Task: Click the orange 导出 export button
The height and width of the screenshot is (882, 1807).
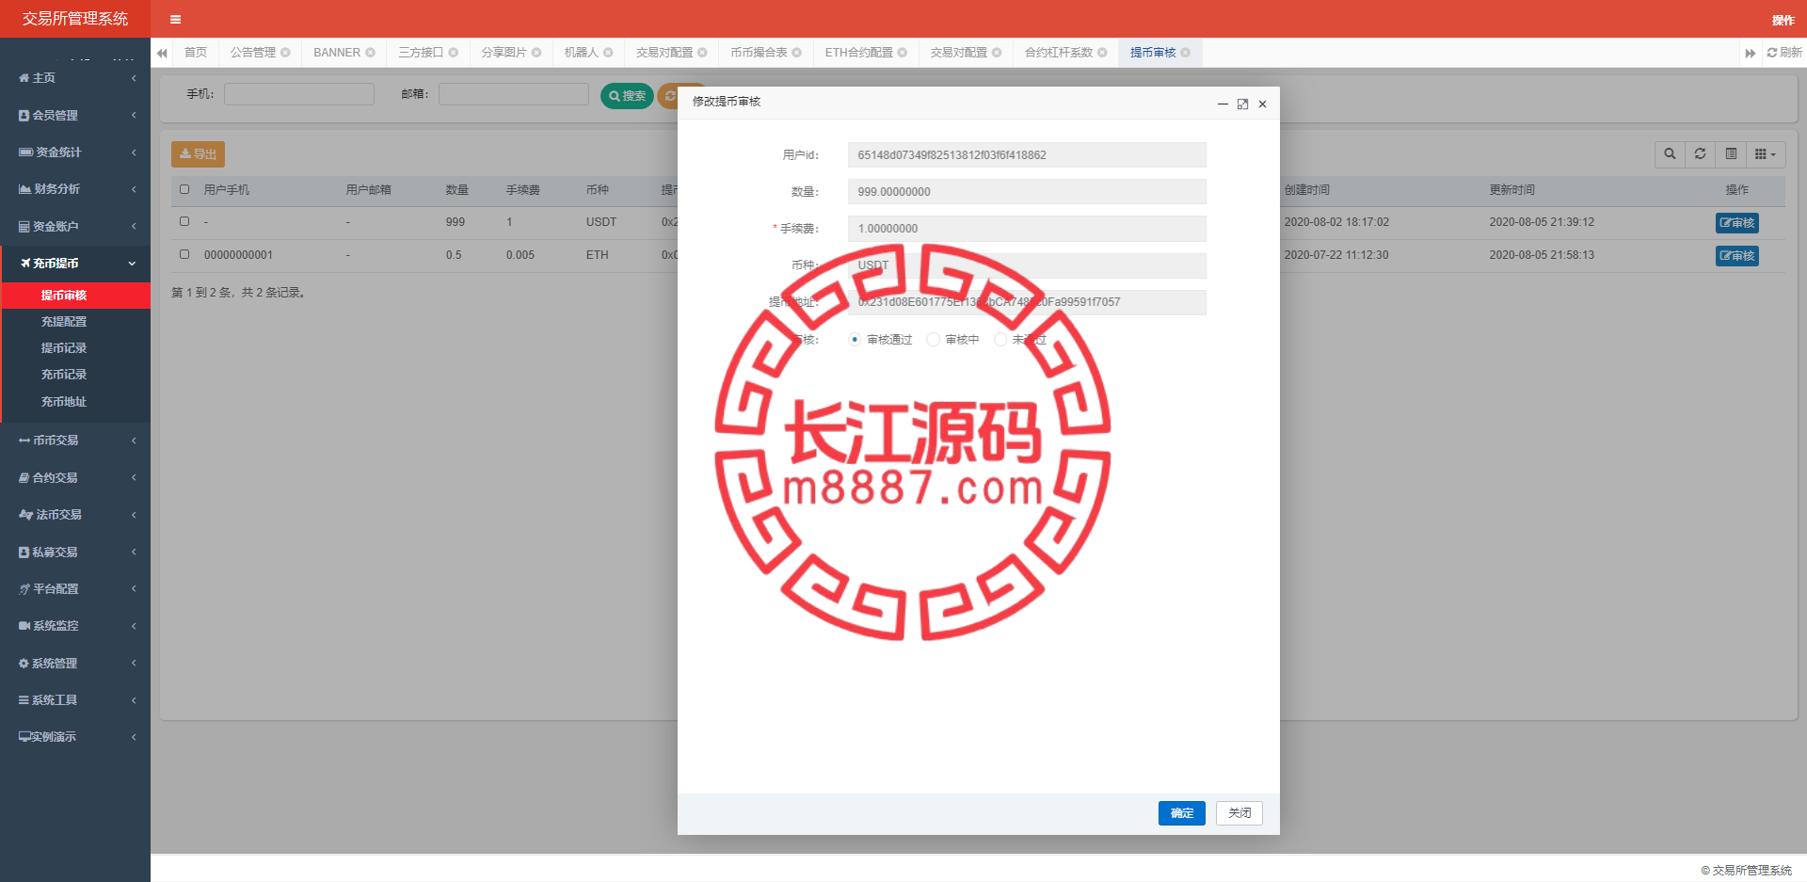Action: tap(198, 154)
